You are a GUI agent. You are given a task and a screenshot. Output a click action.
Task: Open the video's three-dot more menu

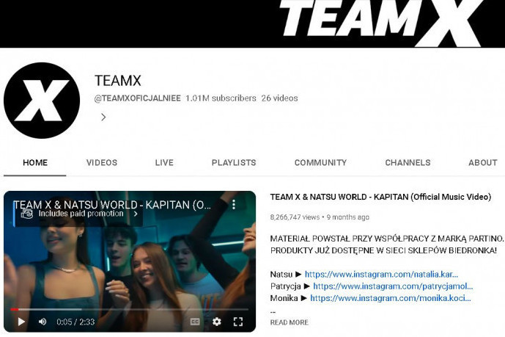[234, 204]
